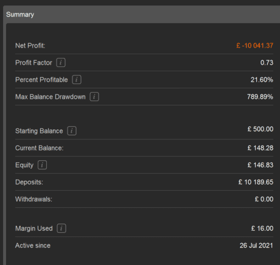The image size is (280, 265).
Task: Select Equity value £ 146.83
Action: pyautogui.click(x=261, y=165)
